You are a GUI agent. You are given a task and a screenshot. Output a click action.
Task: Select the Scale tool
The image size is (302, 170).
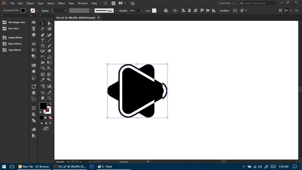49,57
